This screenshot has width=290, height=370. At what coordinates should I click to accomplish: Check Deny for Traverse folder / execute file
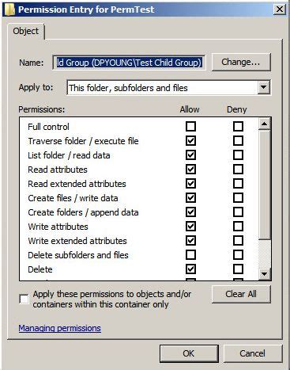[x=238, y=141]
